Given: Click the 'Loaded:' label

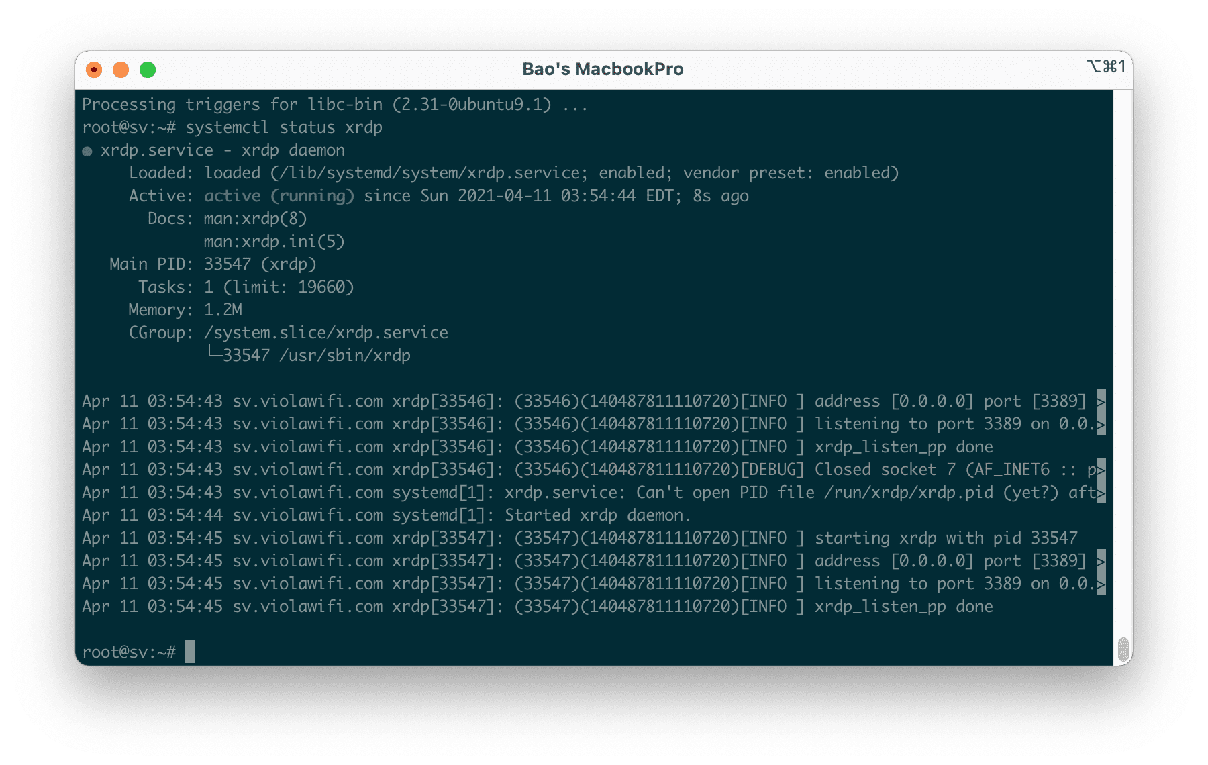Looking at the screenshot, I should click(x=161, y=173).
